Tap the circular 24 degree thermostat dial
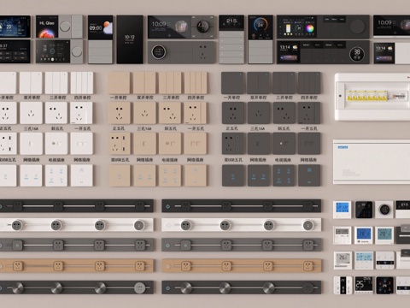This screenshot has width=410, height=308. pos(261,24)
